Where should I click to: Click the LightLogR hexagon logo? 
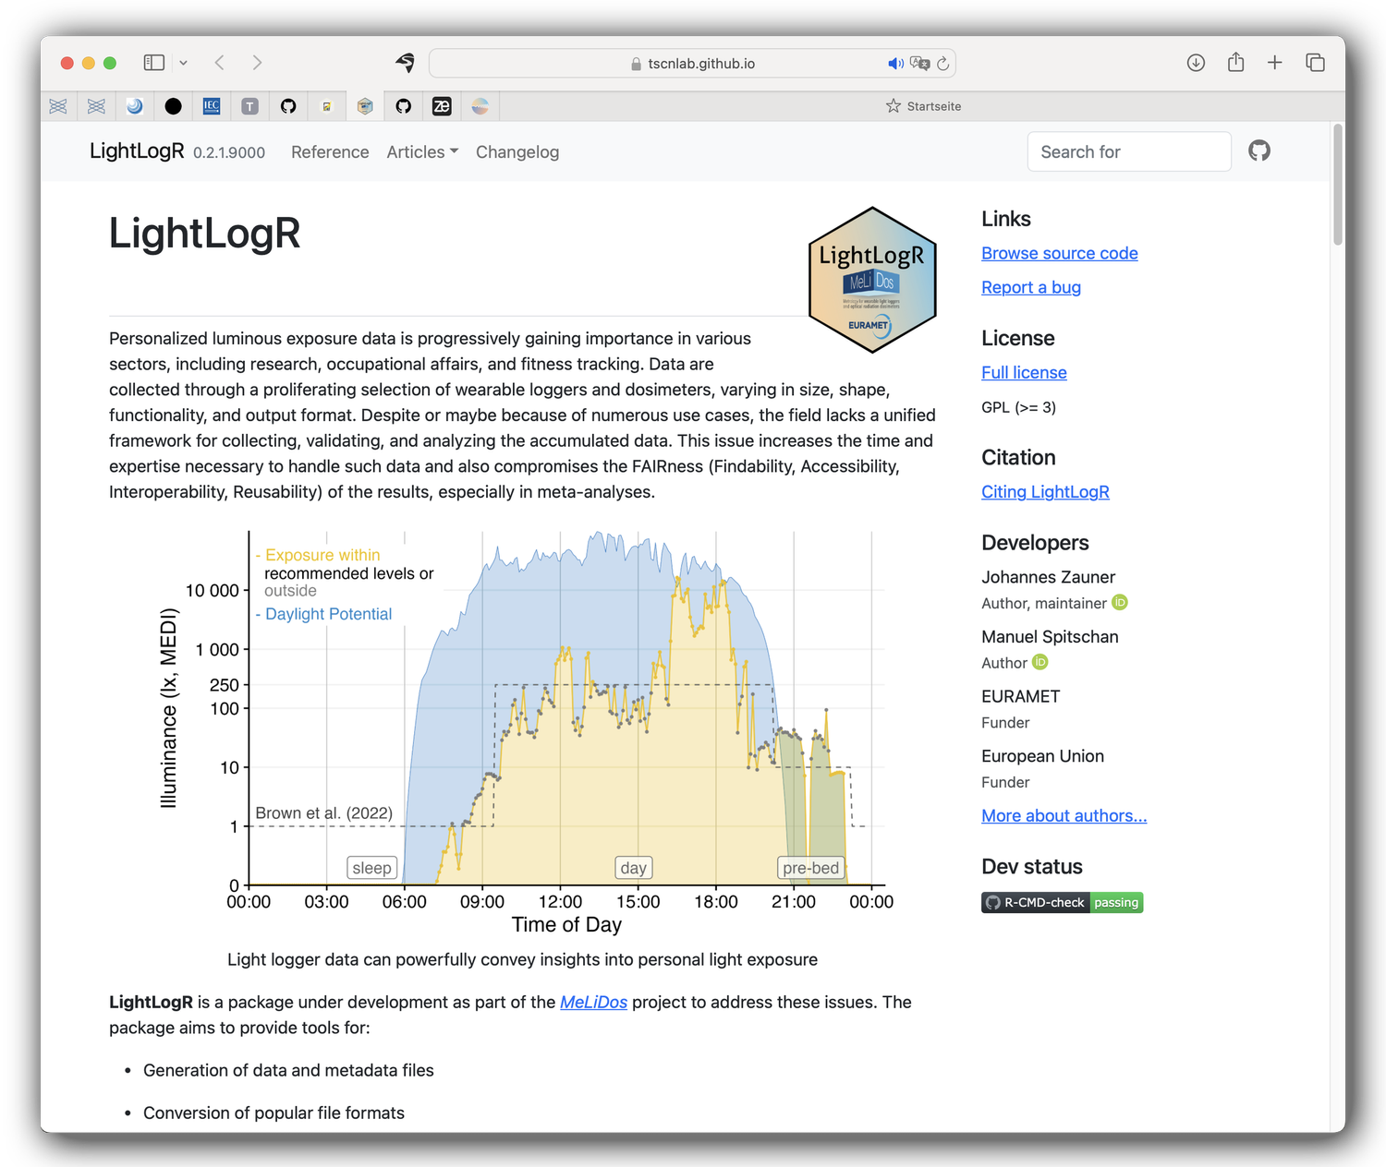click(872, 280)
